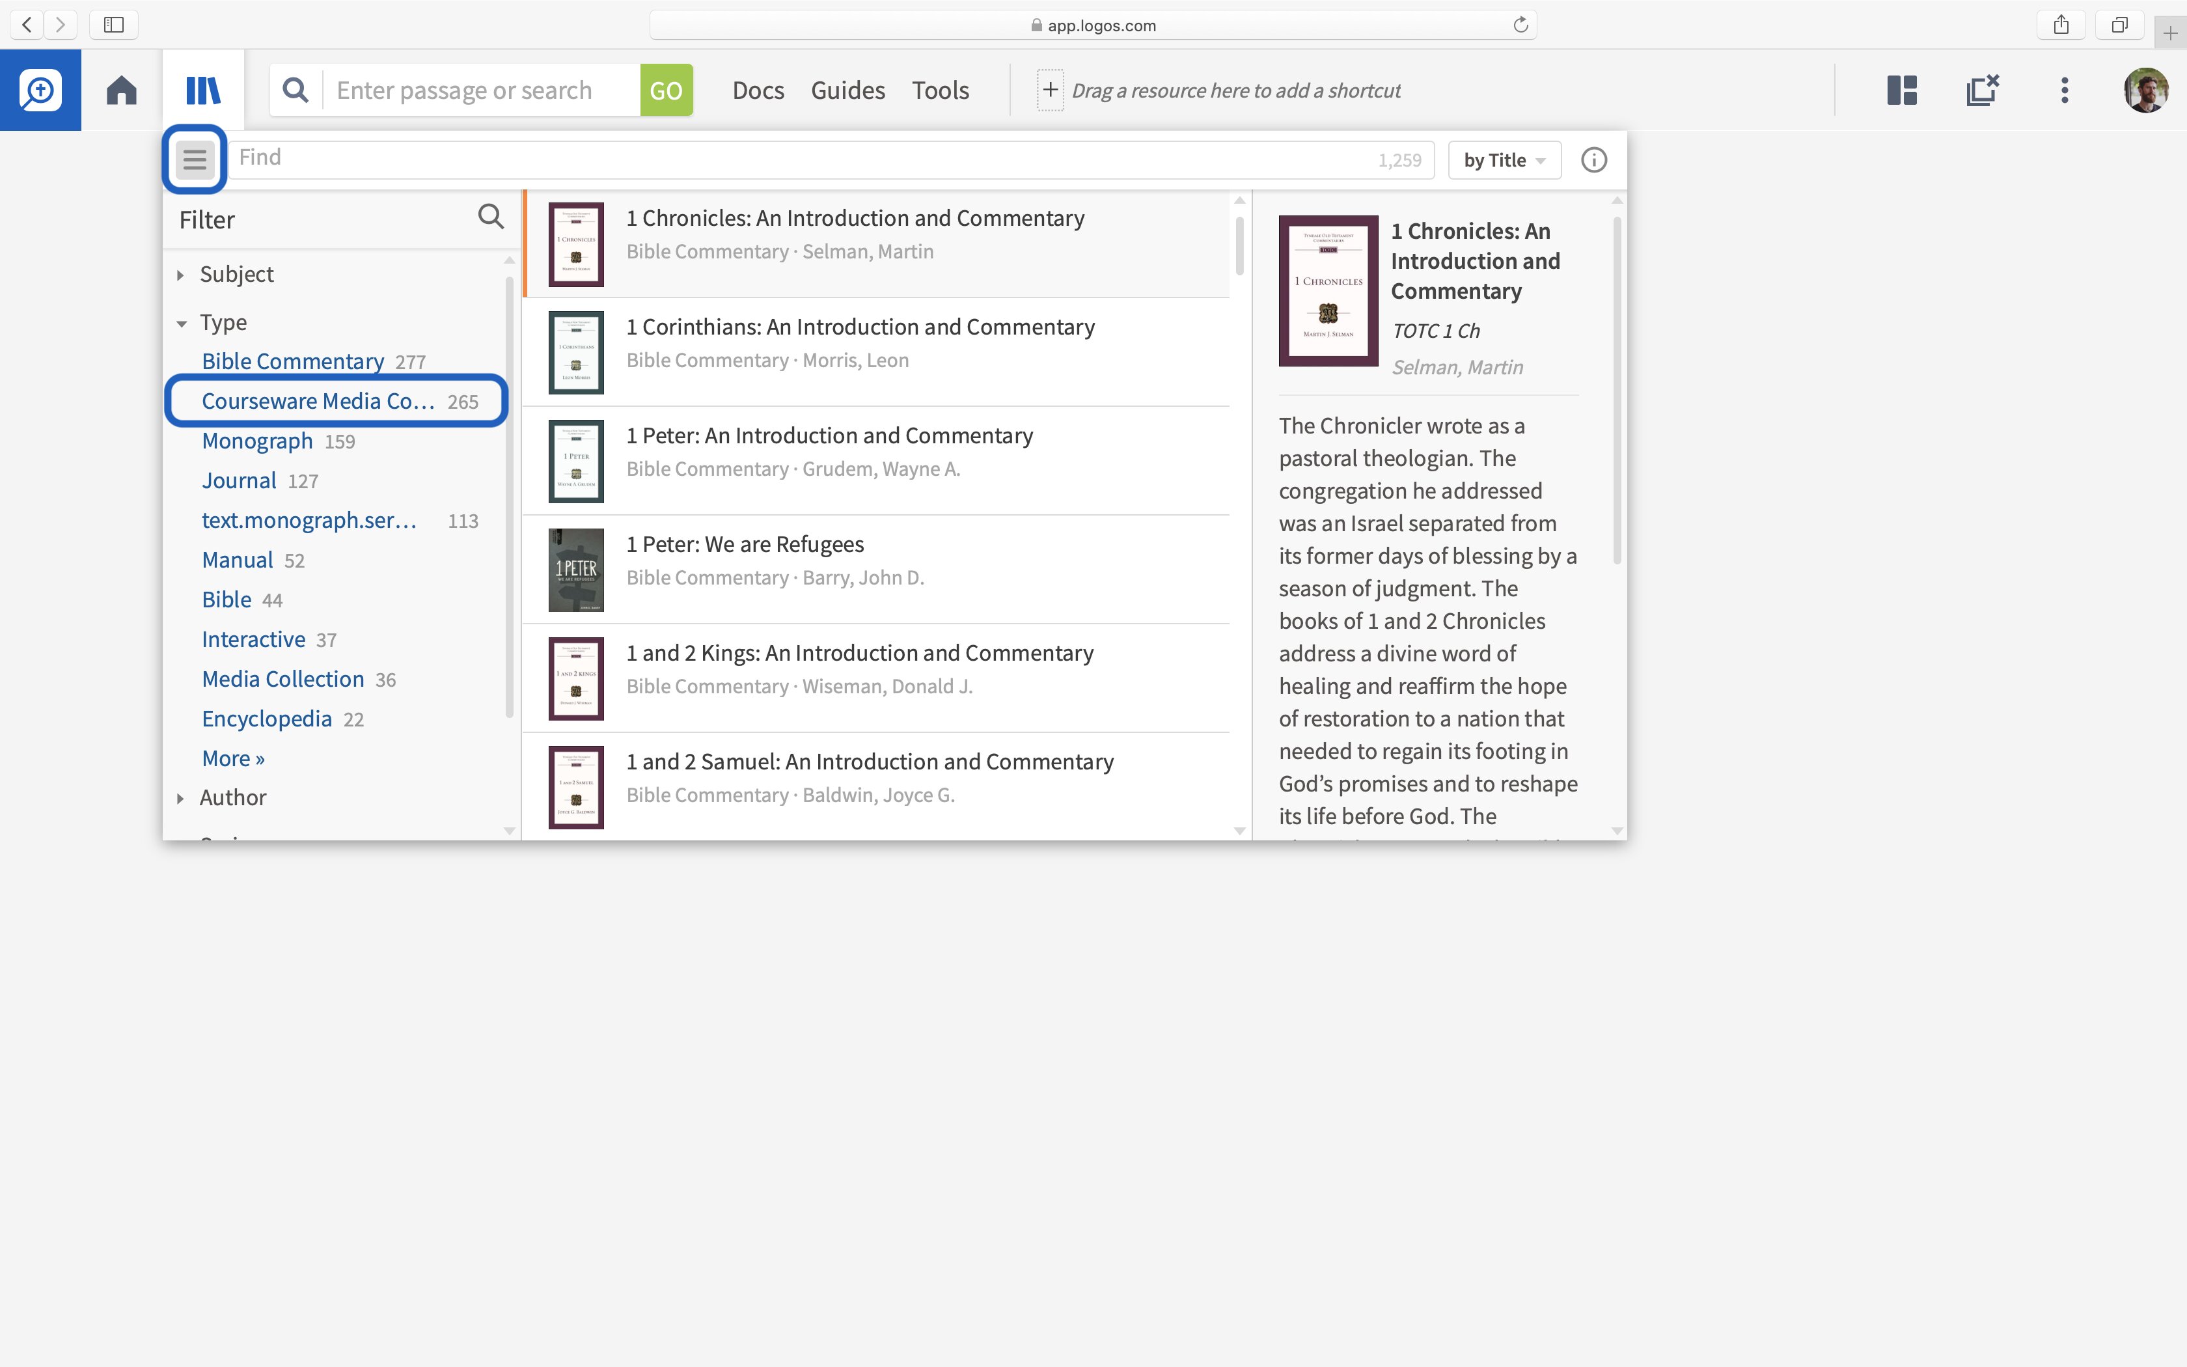
Task: Click the Find library input field
Action: (x=831, y=160)
